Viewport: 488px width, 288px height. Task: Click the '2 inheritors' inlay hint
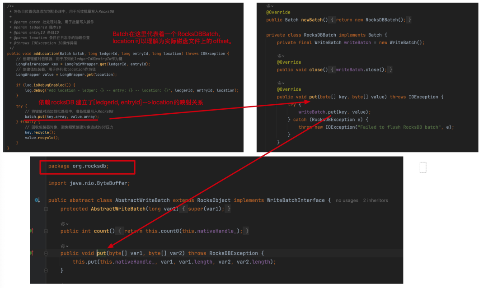[x=375, y=200]
